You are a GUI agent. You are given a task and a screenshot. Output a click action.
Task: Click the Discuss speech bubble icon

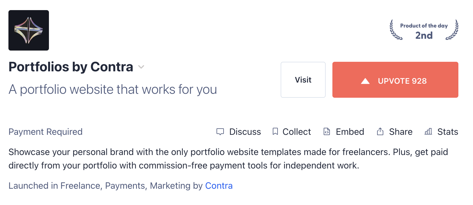220,131
